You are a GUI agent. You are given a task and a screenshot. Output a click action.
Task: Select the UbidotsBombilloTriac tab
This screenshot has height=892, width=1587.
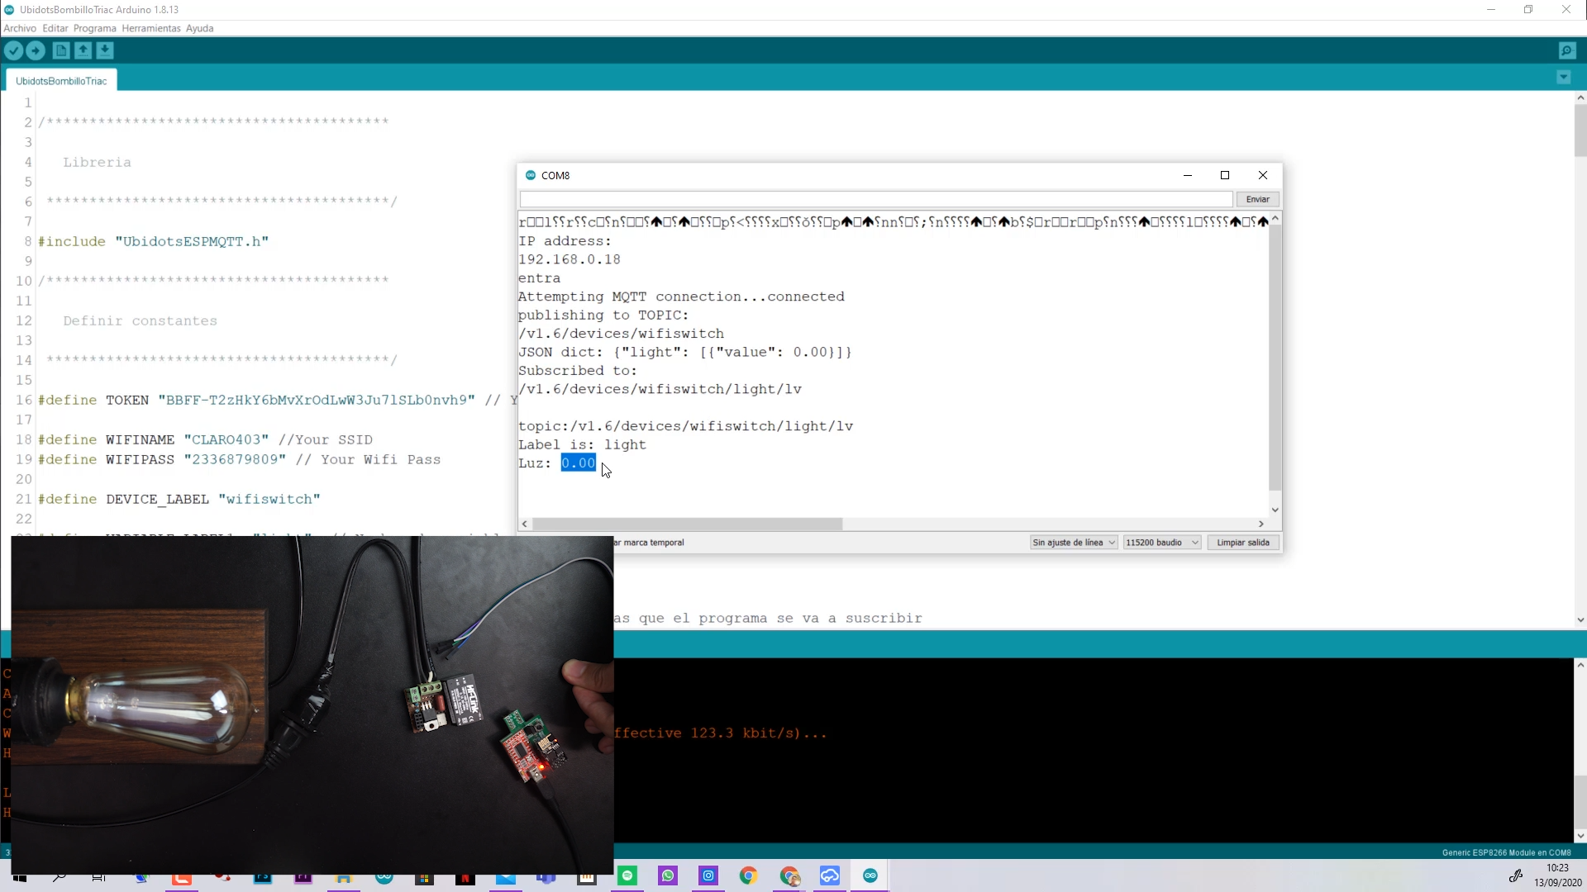61,81
